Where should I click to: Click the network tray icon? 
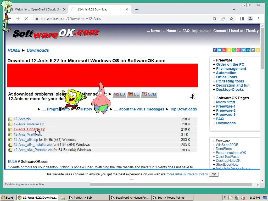point(237,198)
